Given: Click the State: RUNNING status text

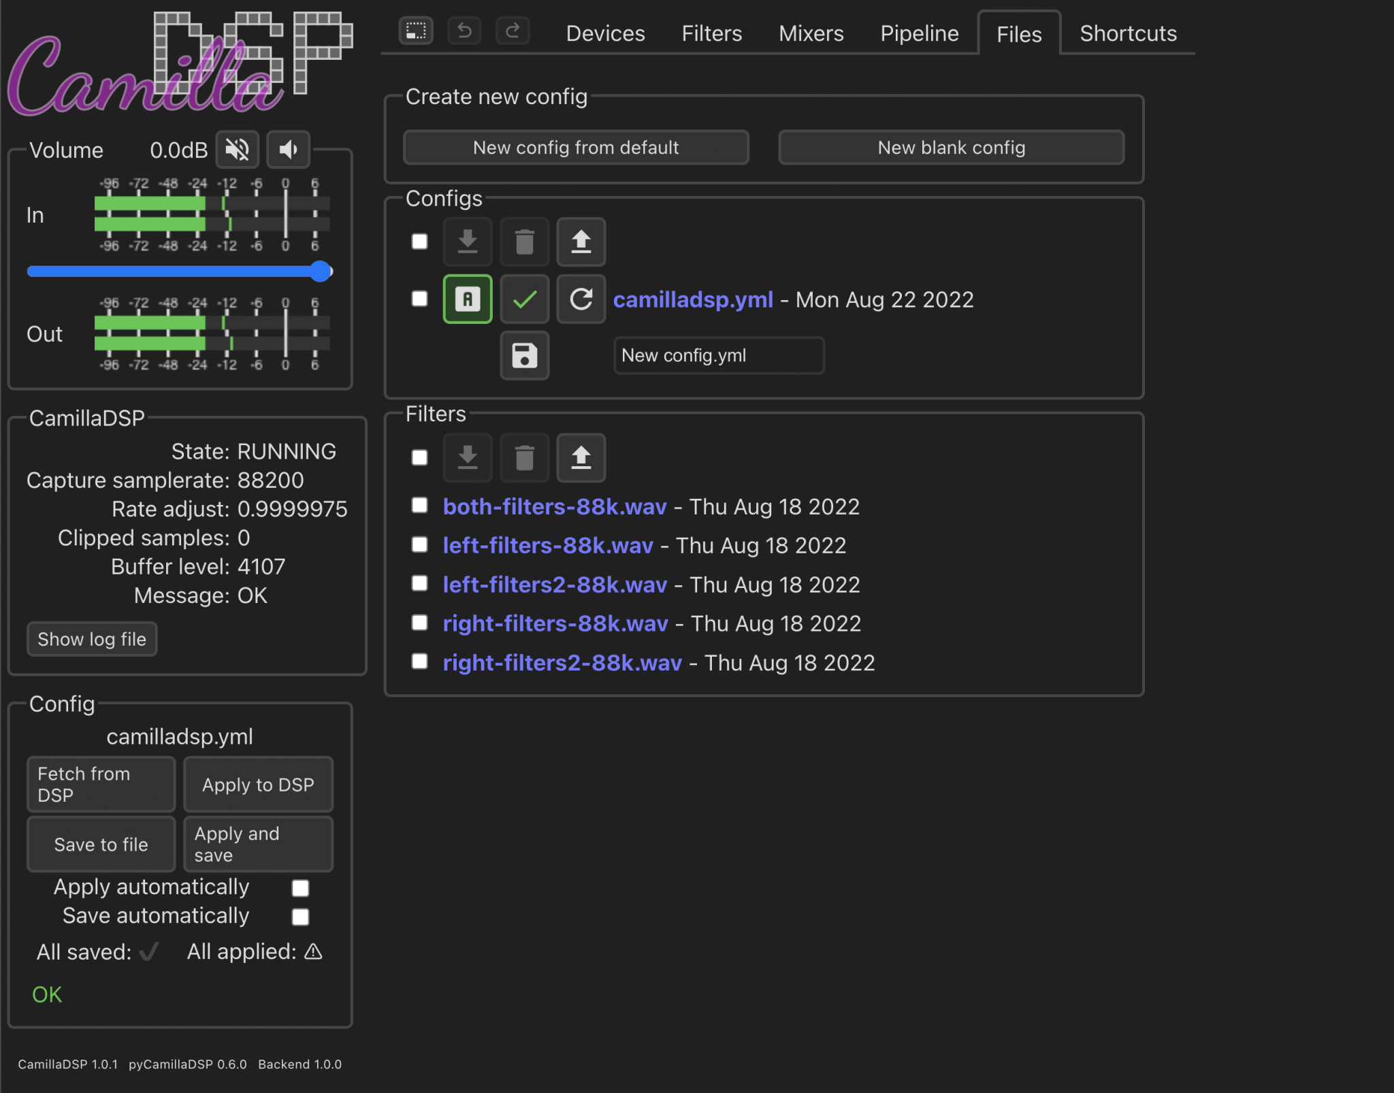Looking at the screenshot, I should coord(253,451).
